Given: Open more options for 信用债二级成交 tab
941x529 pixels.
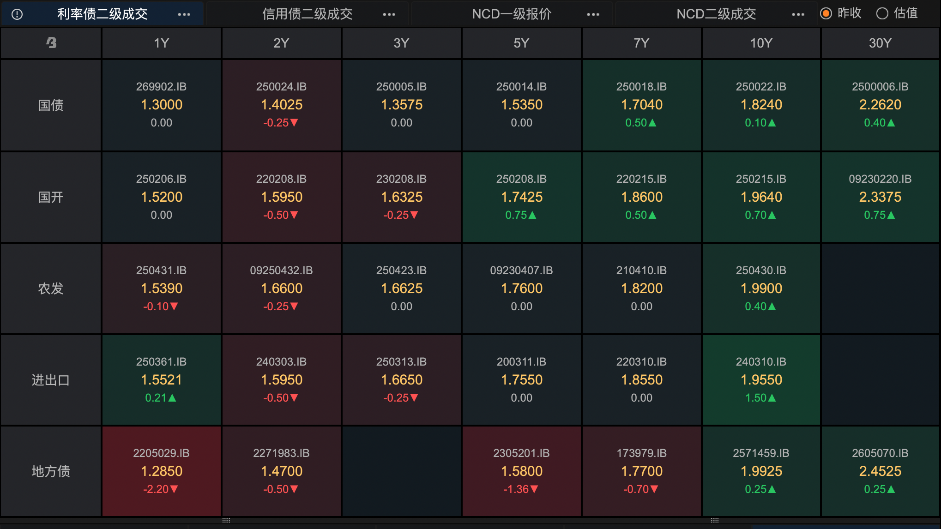Looking at the screenshot, I should click(x=389, y=14).
